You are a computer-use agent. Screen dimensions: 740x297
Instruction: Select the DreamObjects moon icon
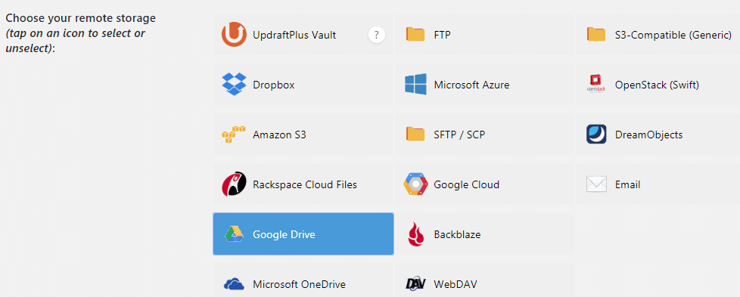pyautogui.click(x=596, y=135)
